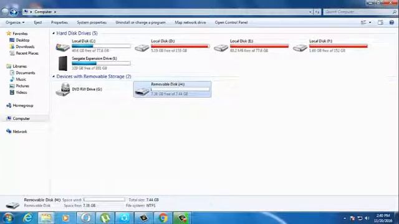Select Computer in the navigation pane
The height and width of the screenshot is (224, 399).
click(21, 119)
